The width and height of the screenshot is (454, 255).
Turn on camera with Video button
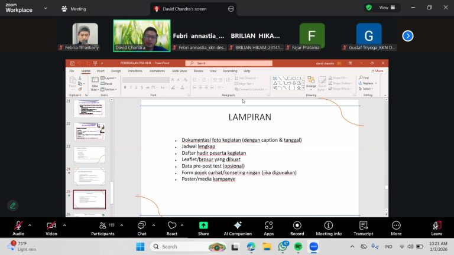51,228
